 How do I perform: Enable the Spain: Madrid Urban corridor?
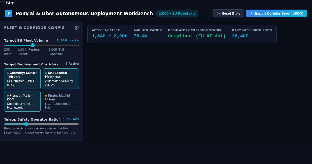(61, 101)
